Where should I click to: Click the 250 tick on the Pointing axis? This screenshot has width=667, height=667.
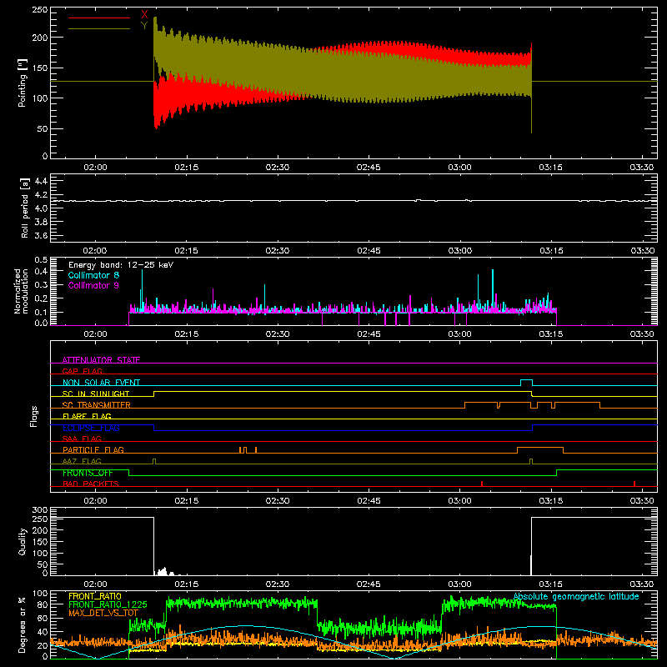click(x=40, y=10)
